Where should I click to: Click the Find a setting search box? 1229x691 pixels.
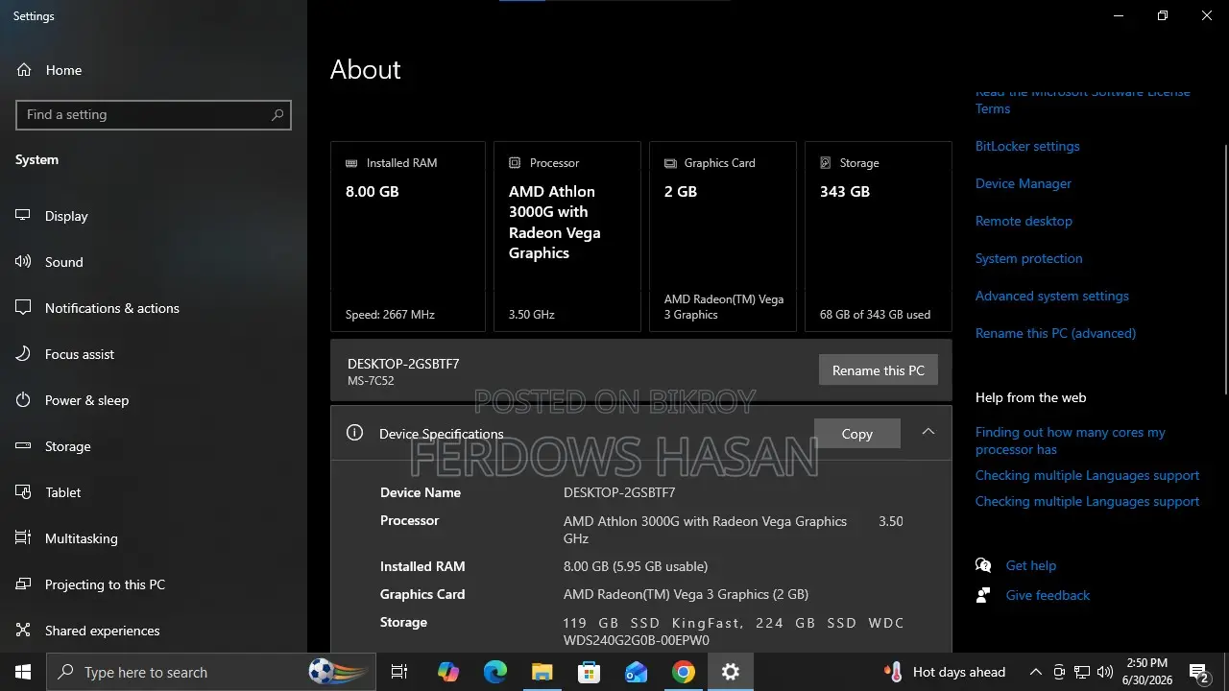154,114
